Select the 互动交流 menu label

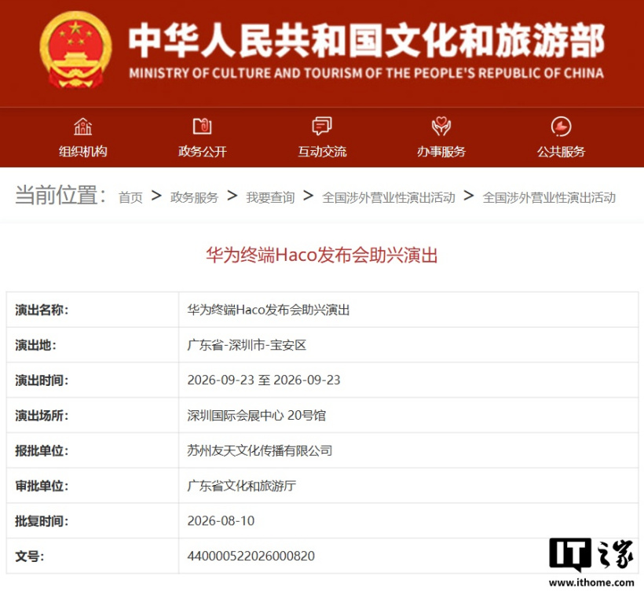[322, 152]
